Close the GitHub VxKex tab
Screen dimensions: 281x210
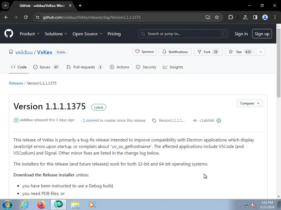[70, 5]
